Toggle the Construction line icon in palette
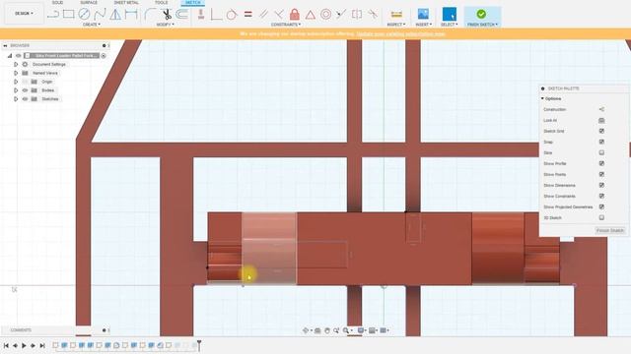This screenshot has width=631, height=354. point(601,109)
